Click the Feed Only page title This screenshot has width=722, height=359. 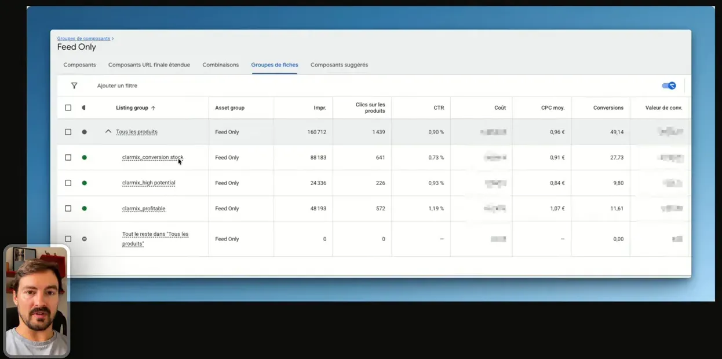click(76, 47)
